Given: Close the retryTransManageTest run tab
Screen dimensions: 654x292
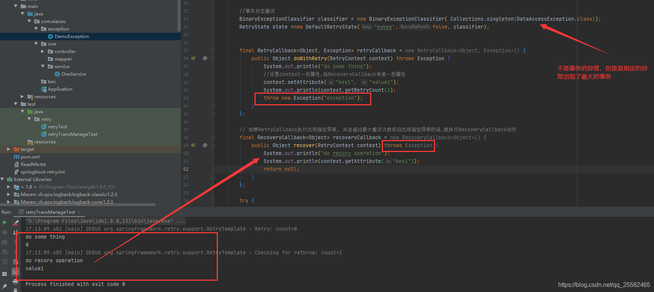Looking at the screenshot, I should click(x=79, y=212).
